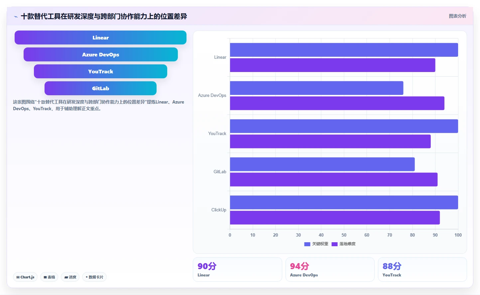Click the YouTrack purple bar
This screenshot has width=480, height=295.
tap(330, 141)
